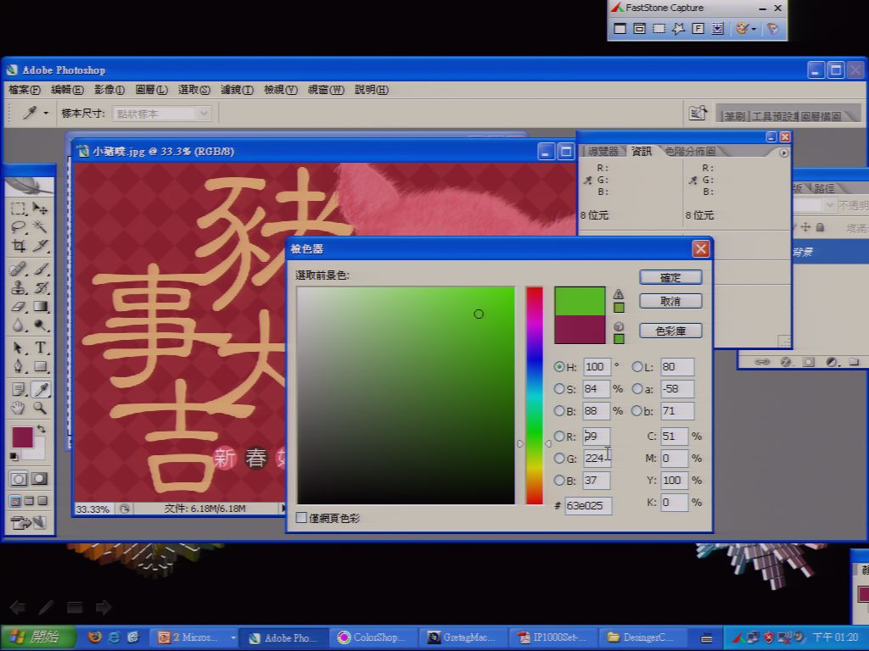The image size is (869, 651).
Task: Click the swap foreground/background colors arrow
Action: [41, 429]
